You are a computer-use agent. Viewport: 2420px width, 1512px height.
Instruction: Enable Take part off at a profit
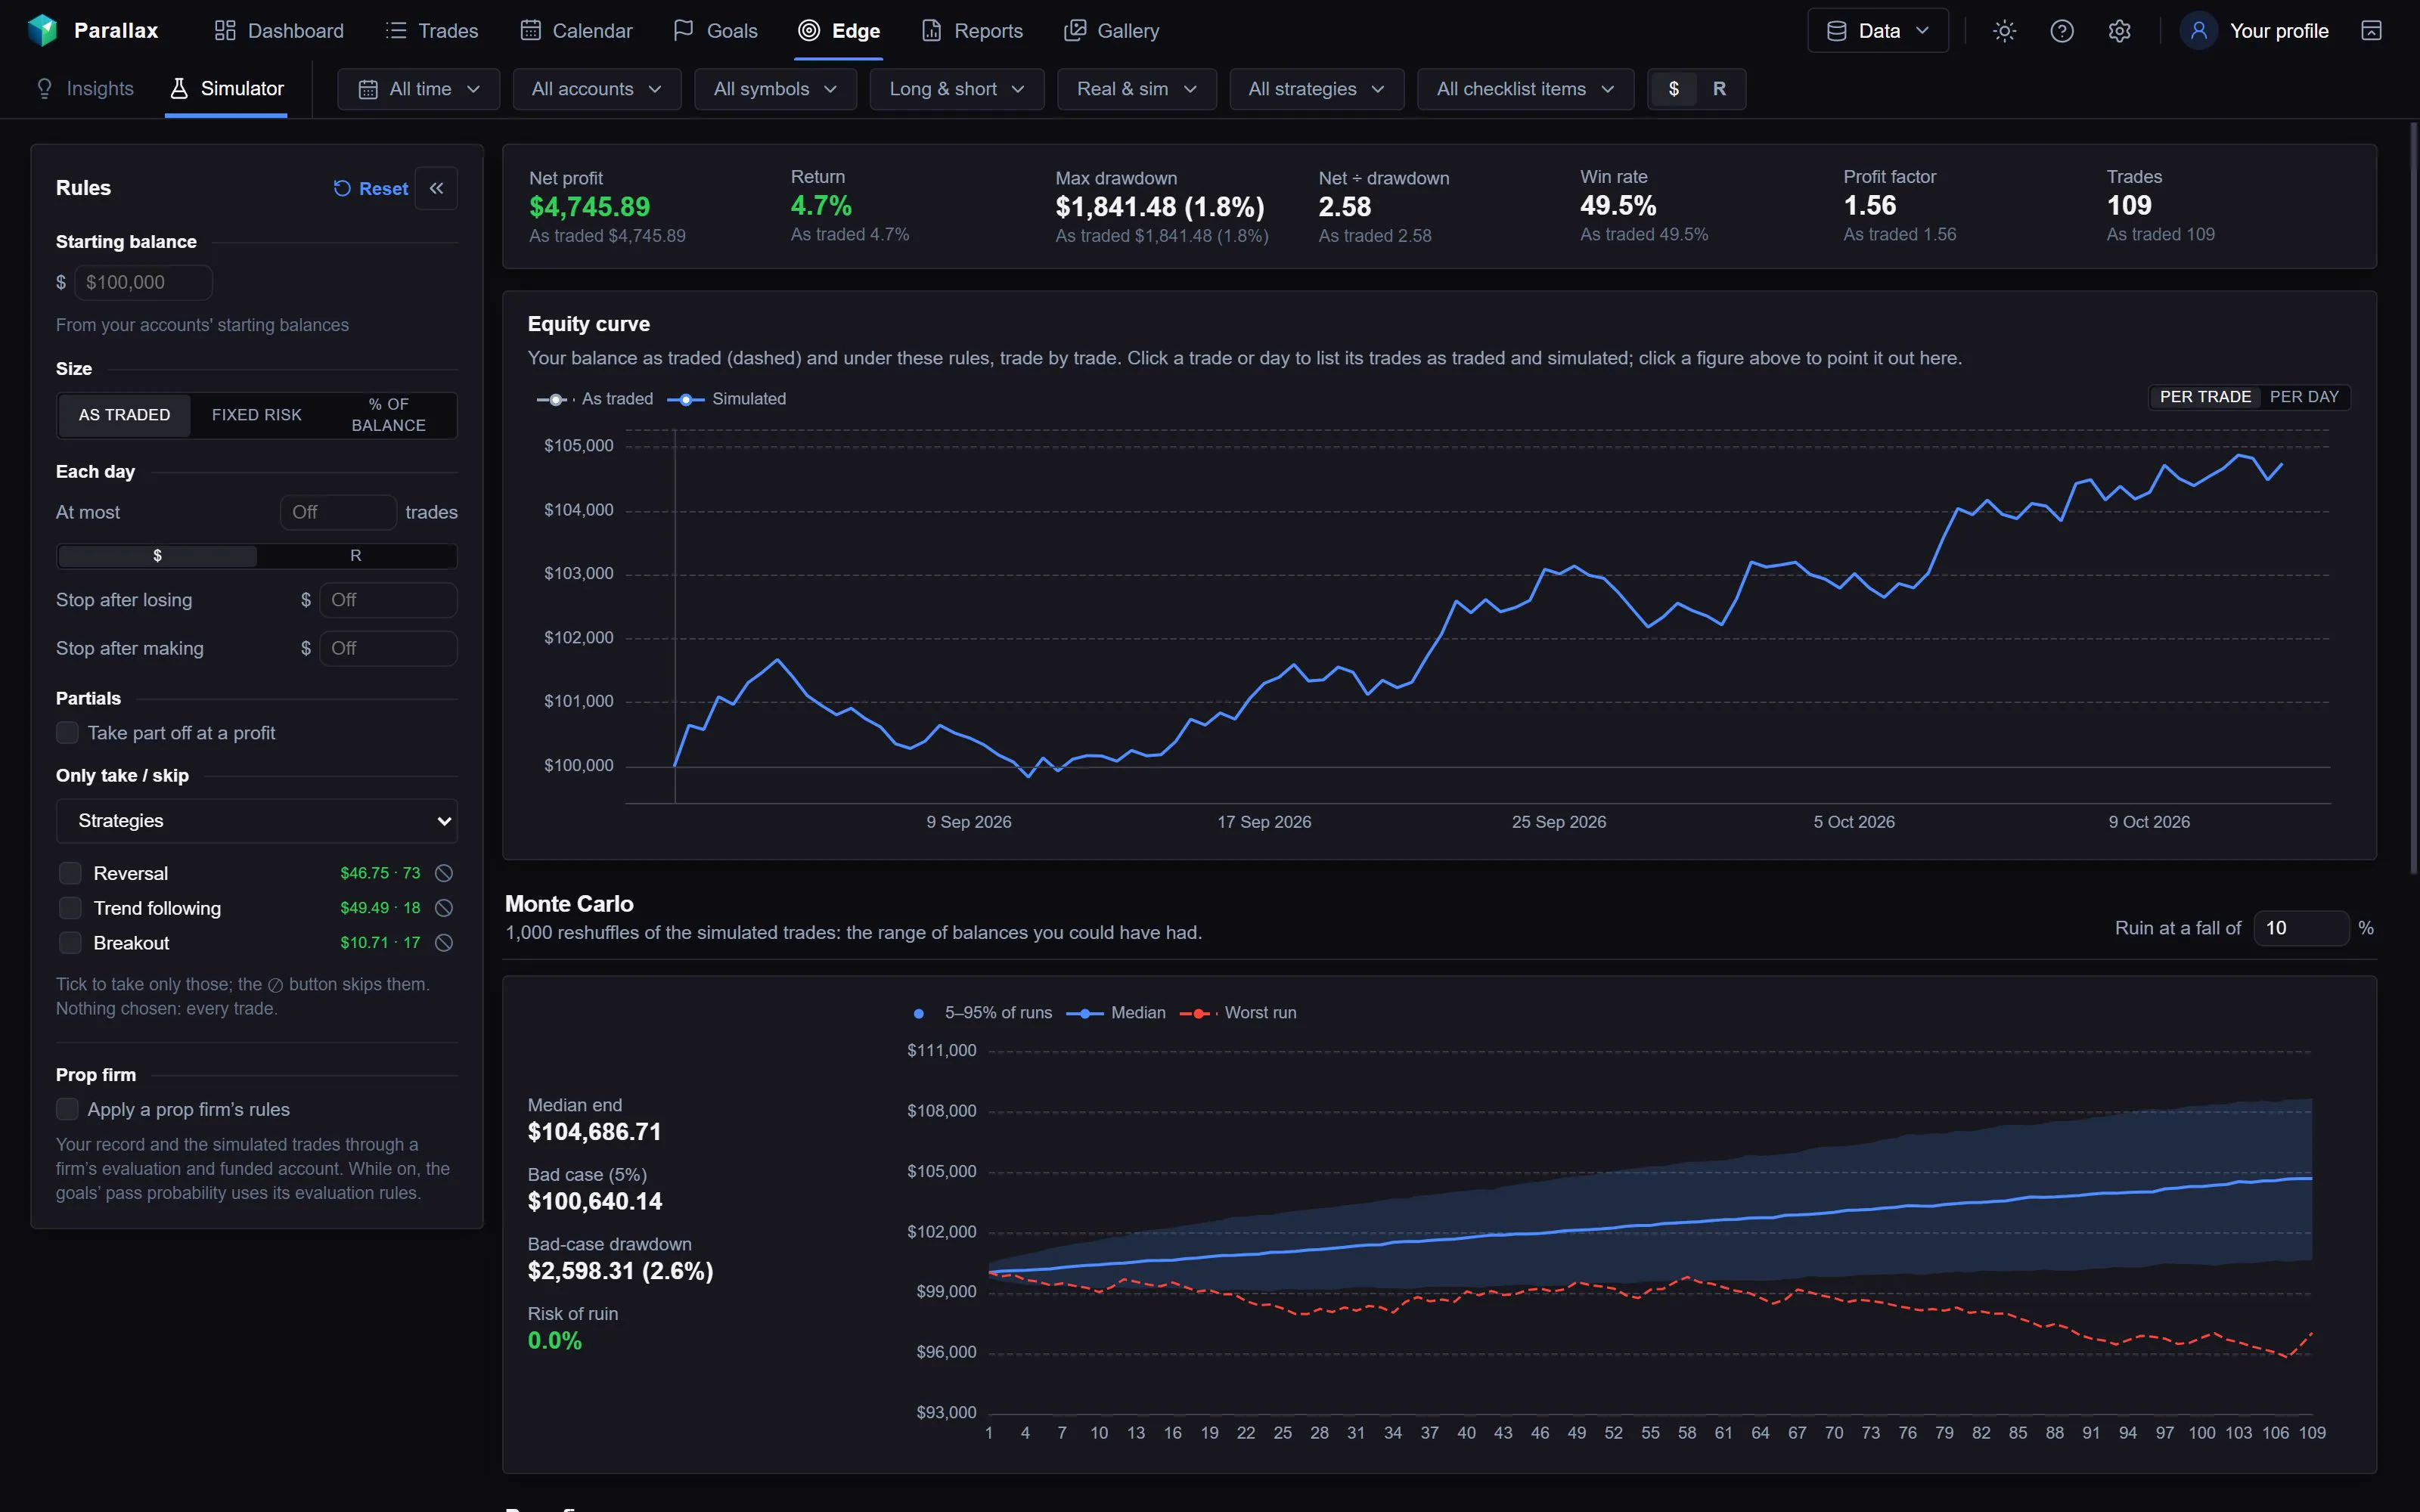tap(67, 733)
